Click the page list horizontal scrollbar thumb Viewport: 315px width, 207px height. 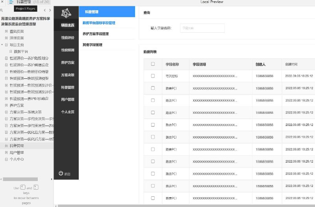coord(20,179)
